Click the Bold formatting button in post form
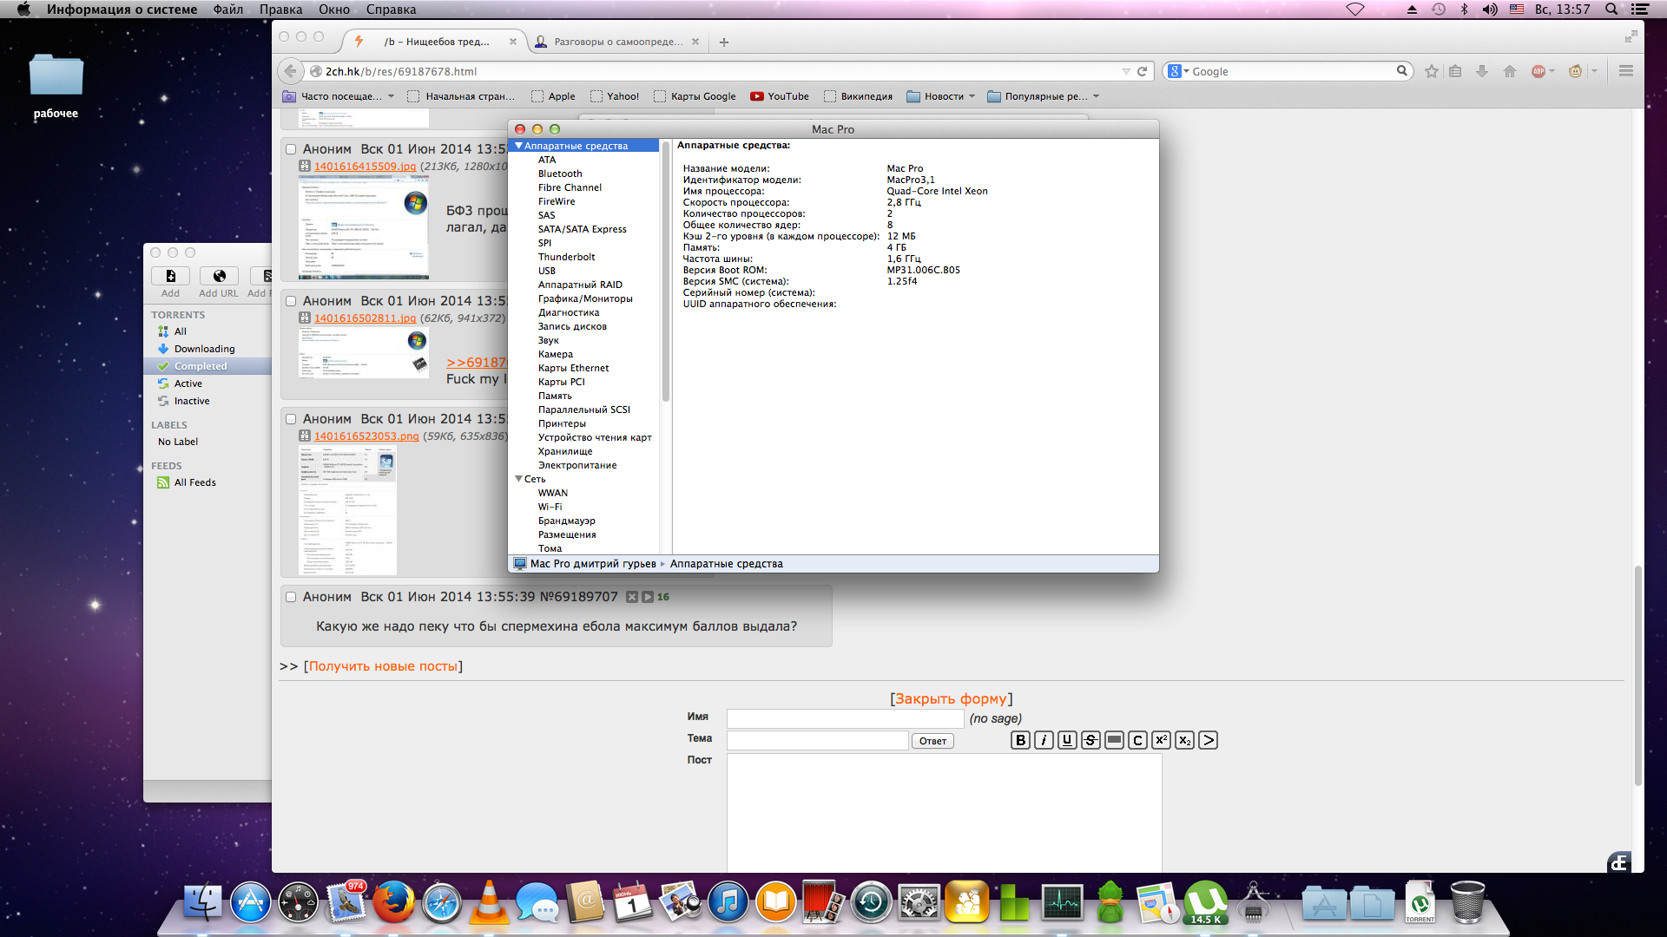The image size is (1667, 937). (x=1020, y=740)
